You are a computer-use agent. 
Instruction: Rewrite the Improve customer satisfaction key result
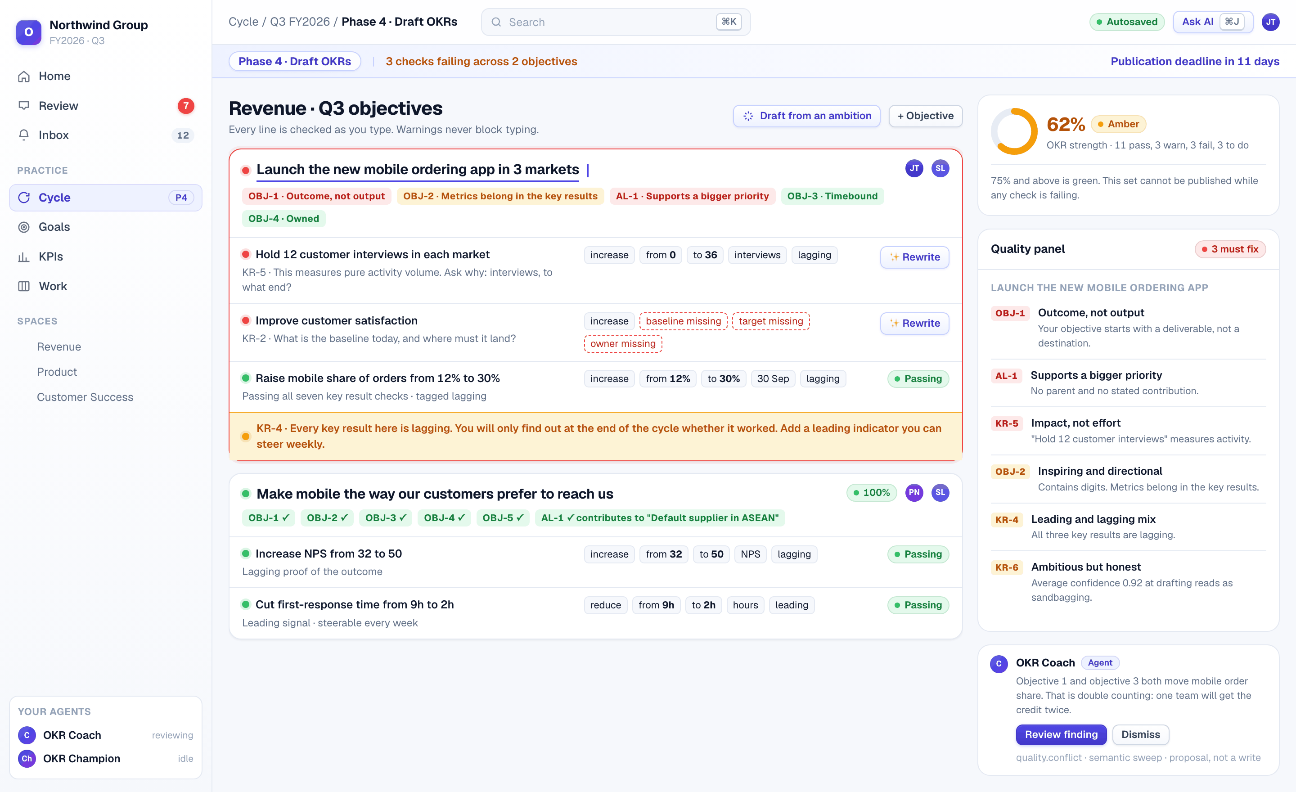coord(915,324)
